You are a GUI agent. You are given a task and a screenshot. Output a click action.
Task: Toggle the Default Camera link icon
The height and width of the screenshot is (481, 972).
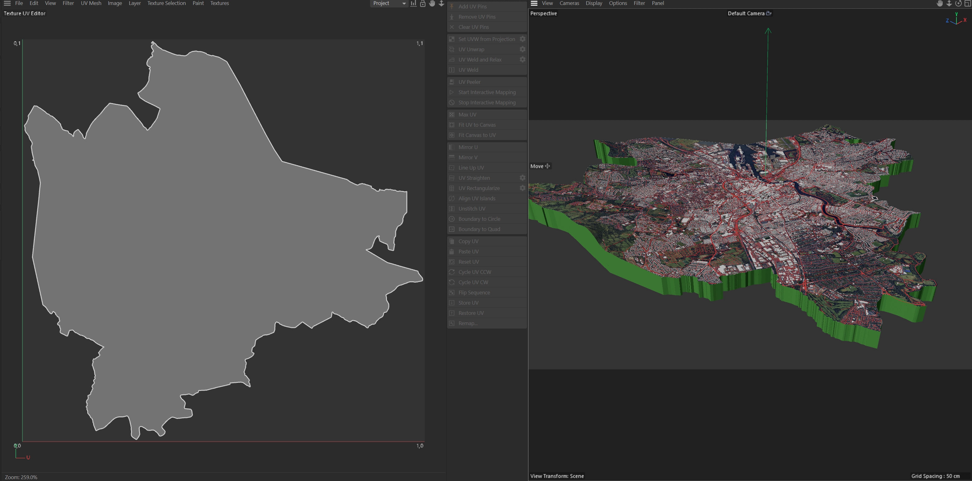pos(769,13)
